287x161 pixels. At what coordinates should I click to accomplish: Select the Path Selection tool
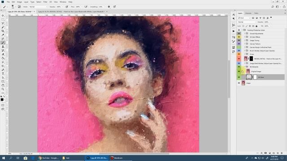(3, 77)
